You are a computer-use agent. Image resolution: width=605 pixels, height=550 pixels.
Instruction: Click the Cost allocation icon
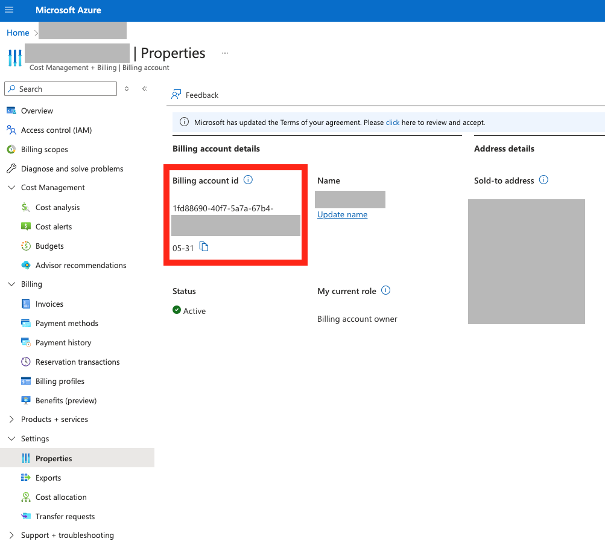25,497
